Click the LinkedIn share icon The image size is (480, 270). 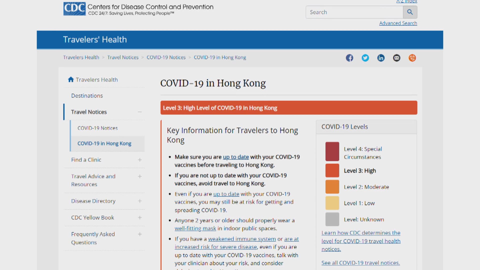pos(381,58)
